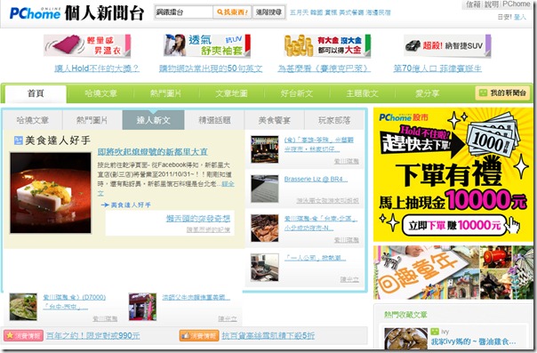Select the 達人新文 content tab
The height and width of the screenshot is (353, 537).
(154, 120)
